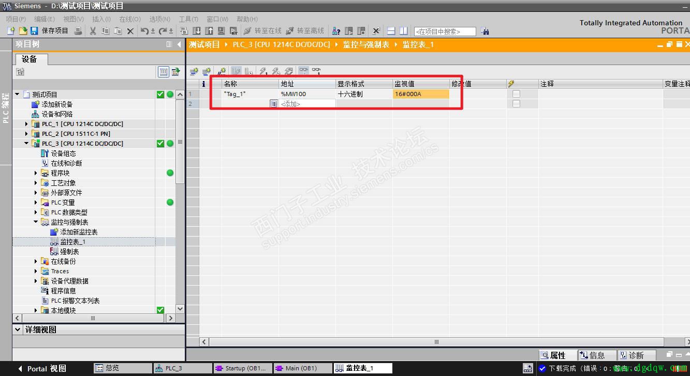This screenshot has height=376, width=690.
Task: Toggle the checkbox beside PLC_3 in project tree
Action: [160, 143]
